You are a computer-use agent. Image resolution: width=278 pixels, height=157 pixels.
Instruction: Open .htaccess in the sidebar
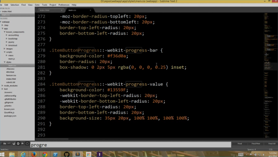pos(10,69)
